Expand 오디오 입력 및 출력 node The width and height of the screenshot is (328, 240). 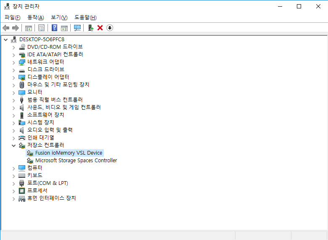(x=14, y=130)
